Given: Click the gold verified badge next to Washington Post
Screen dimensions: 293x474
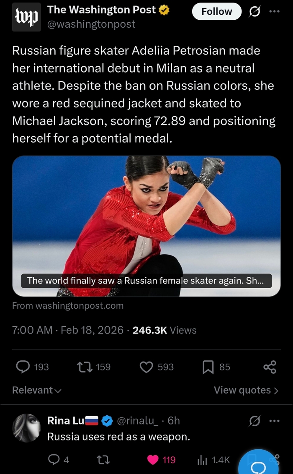Looking at the screenshot, I should 164,9.
